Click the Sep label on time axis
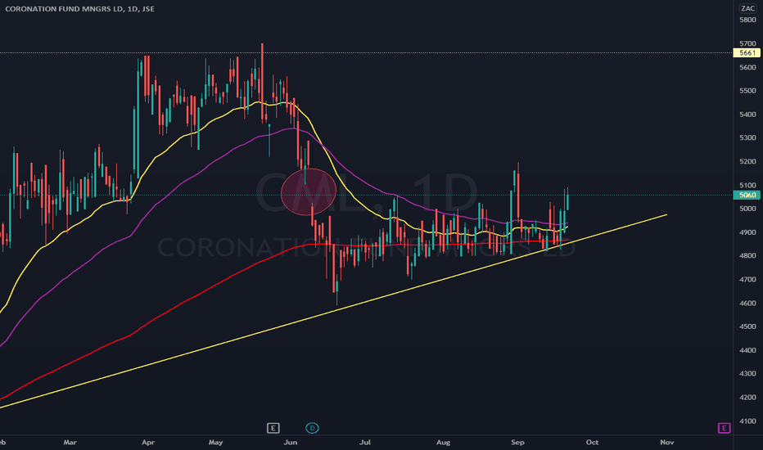The width and height of the screenshot is (763, 450). click(517, 442)
